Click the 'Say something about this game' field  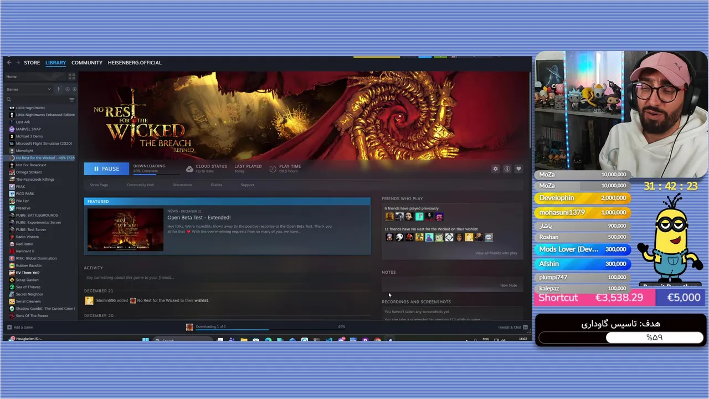point(227,278)
